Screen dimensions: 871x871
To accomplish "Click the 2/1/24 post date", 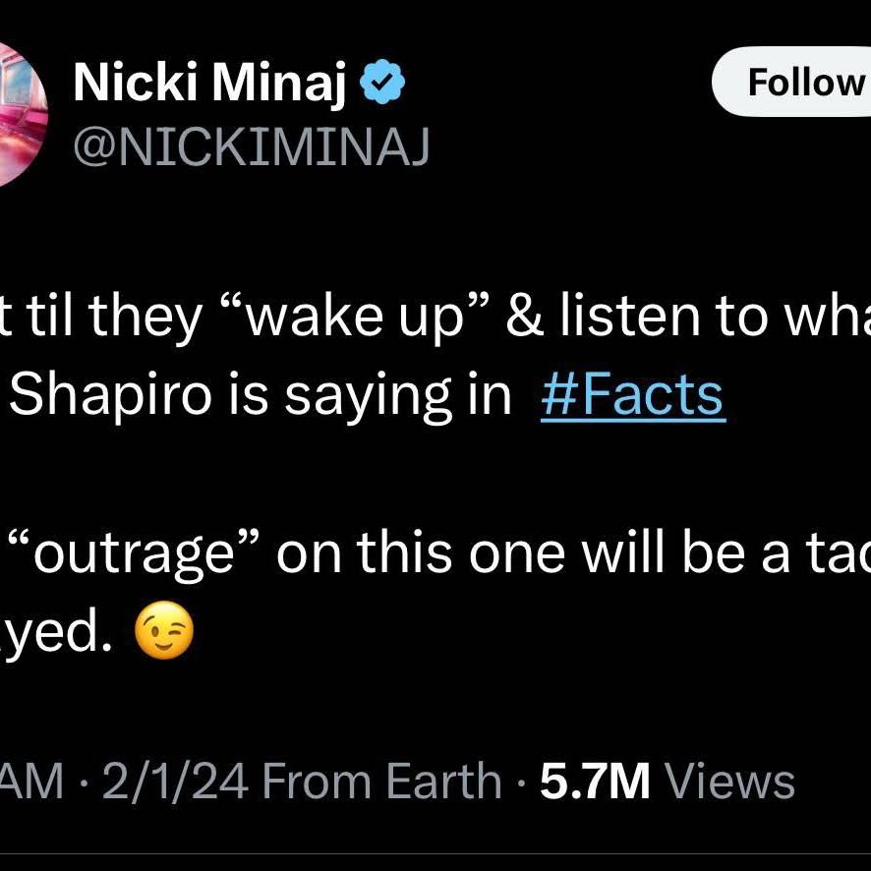I will 174,781.
